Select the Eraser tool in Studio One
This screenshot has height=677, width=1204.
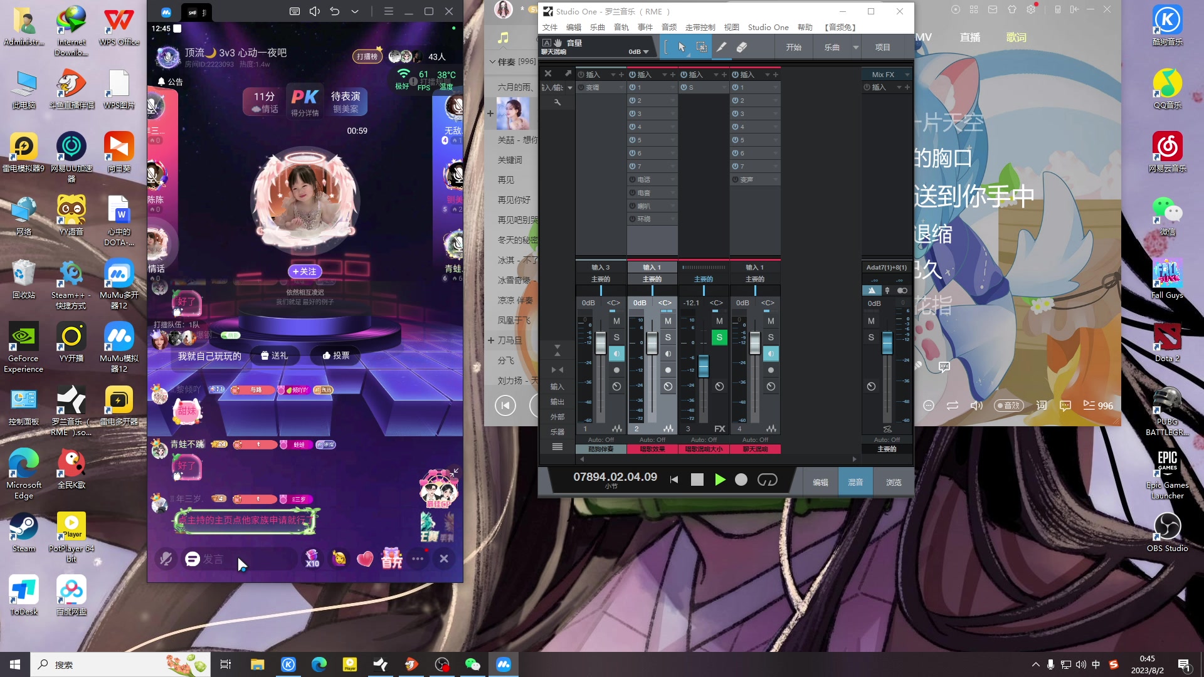(742, 47)
